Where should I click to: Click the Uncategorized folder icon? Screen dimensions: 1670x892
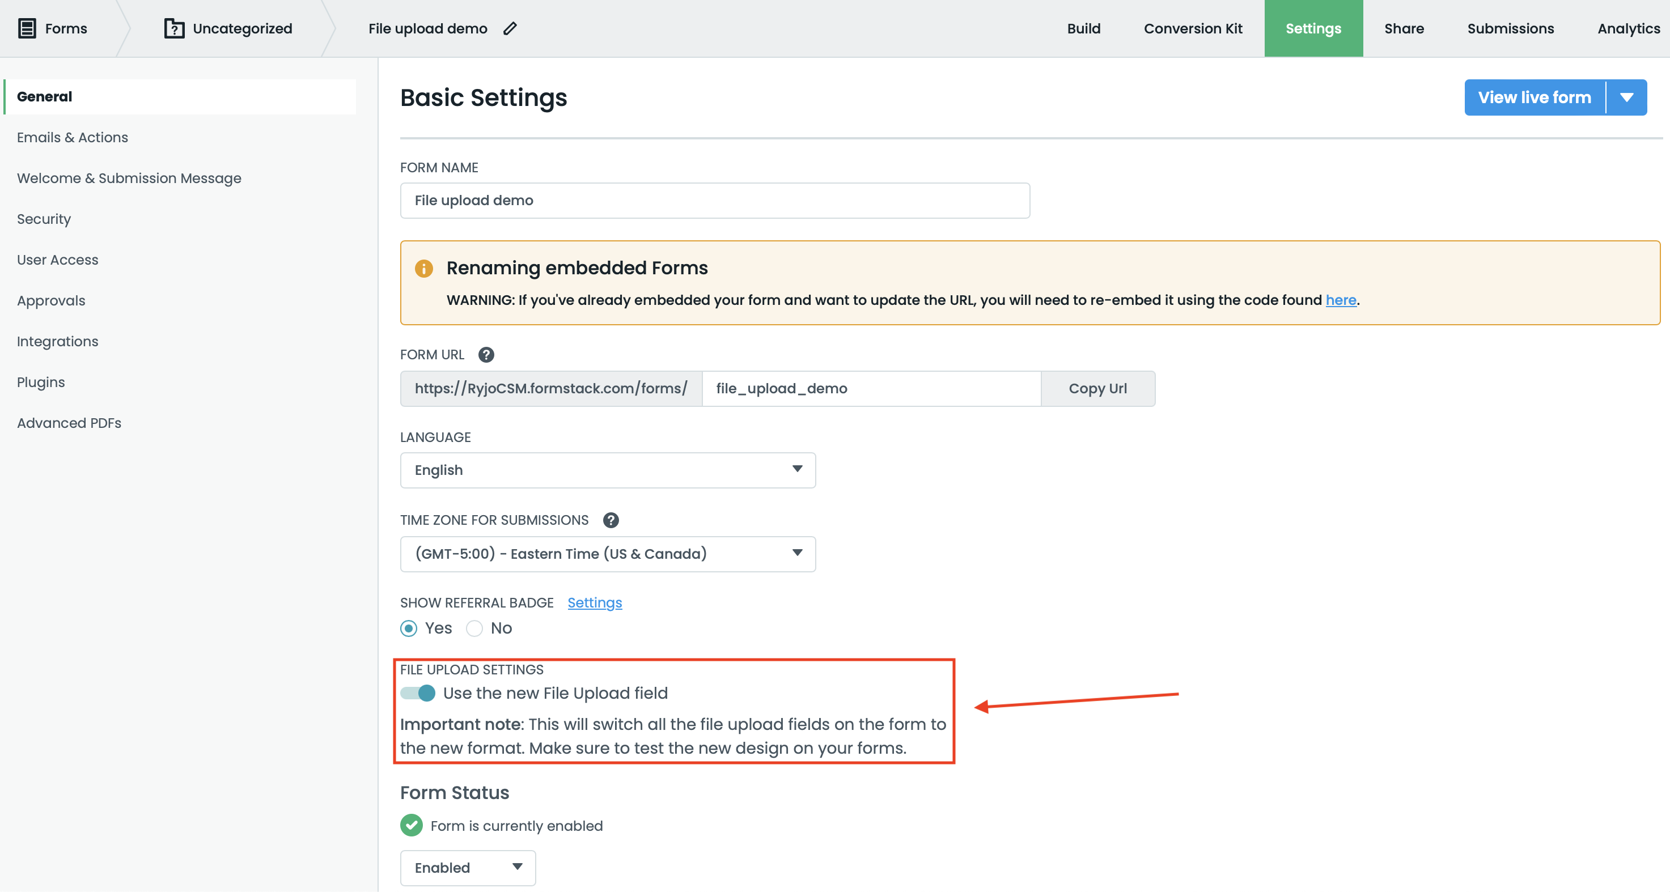pos(173,28)
